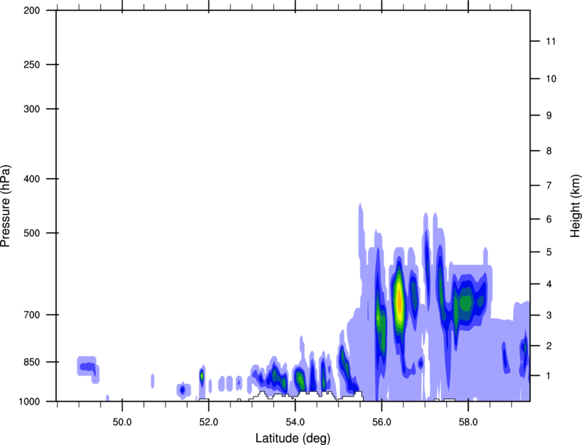Click the 5 km height label
Screen dimensions: 582x445
tap(549, 252)
